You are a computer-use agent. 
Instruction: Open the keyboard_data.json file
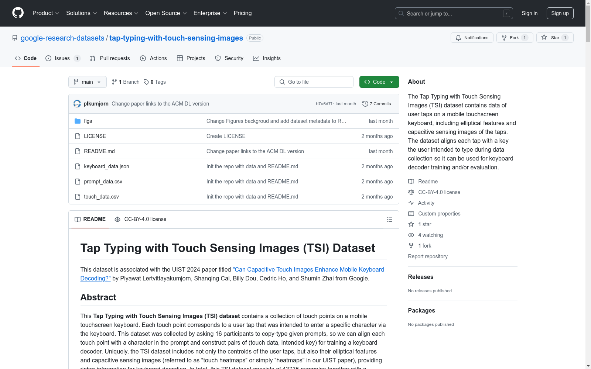pos(106,166)
